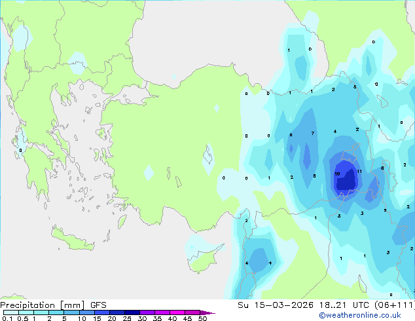Click the 0.1–0.5 mm legend color swatch

pos(11,312)
